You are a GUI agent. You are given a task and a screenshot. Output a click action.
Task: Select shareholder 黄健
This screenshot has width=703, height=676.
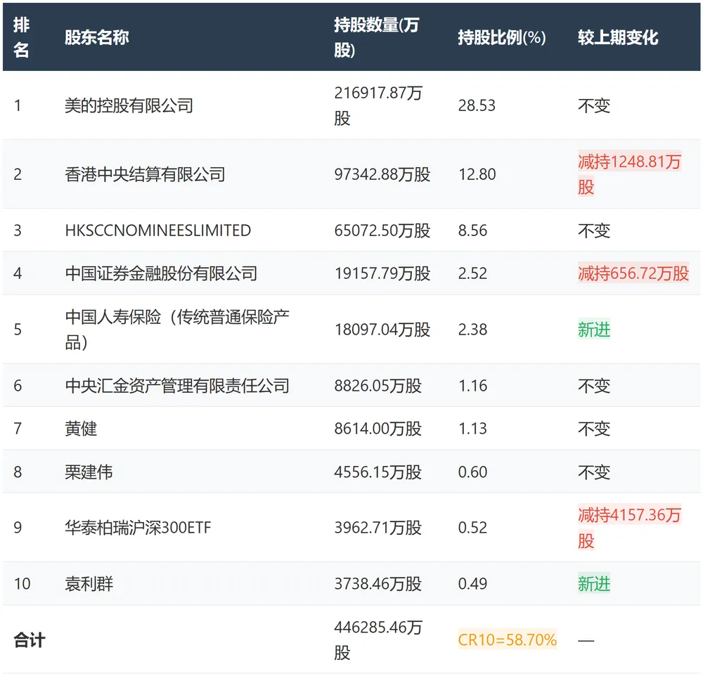(x=81, y=429)
